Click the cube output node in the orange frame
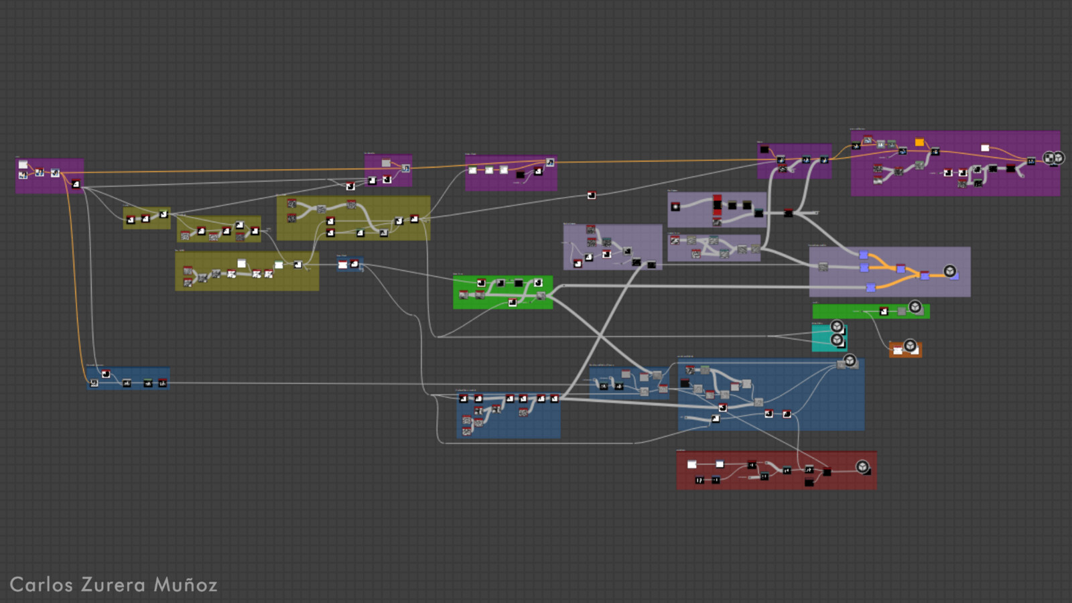1072x603 pixels. click(910, 346)
